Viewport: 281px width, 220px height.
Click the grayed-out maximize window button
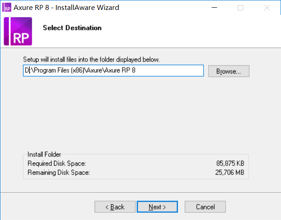tap(240, 8)
